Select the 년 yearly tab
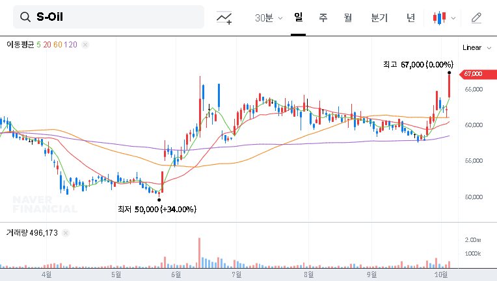497x281 pixels. pyautogui.click(x=410, y=18)
